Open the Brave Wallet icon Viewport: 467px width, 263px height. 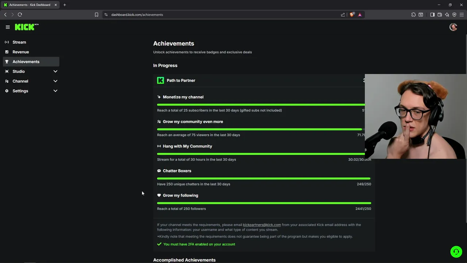(x=440, y=15)
